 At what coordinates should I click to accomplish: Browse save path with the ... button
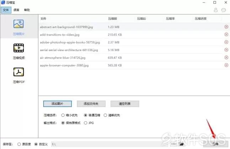tap(173, 144)
